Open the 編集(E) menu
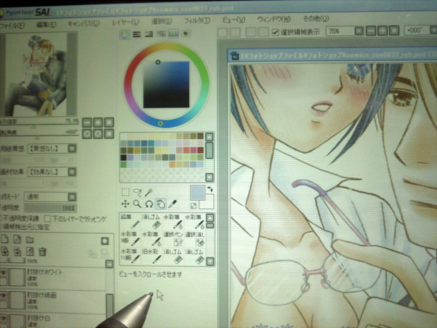 [46, 24]
